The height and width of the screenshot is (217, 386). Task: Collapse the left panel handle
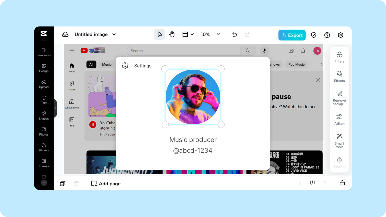coord(55,108)
